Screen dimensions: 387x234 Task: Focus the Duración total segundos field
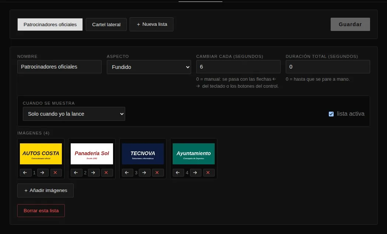pyautogui.click(x=328, y=67)
